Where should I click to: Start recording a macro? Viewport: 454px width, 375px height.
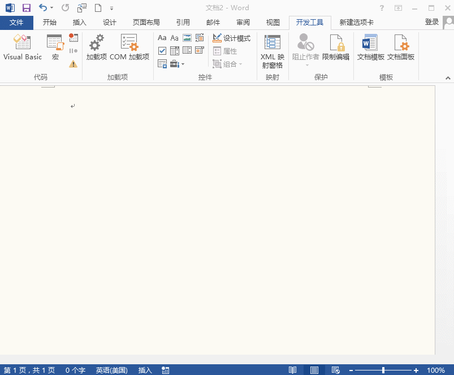pyautogui.click(x=73, y=38)
